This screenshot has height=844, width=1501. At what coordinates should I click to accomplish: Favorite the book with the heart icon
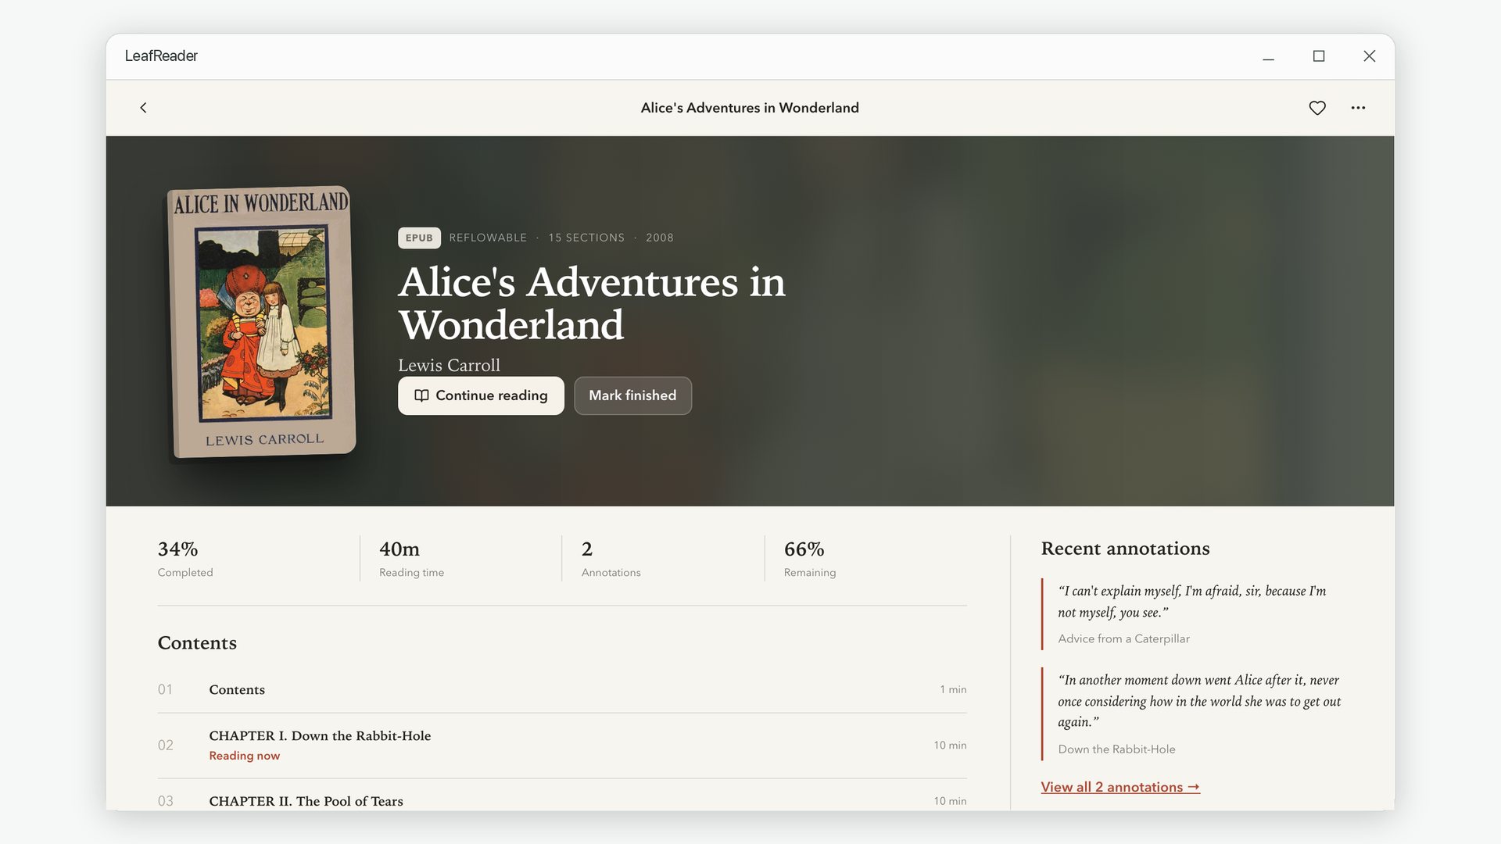click(1317, 108)
